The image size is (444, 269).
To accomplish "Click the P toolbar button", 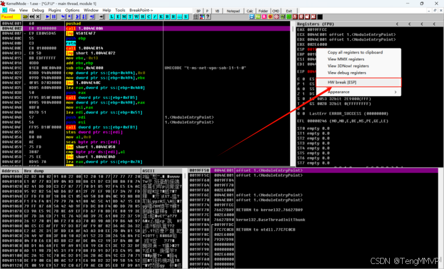I will (x=207, y=11).
